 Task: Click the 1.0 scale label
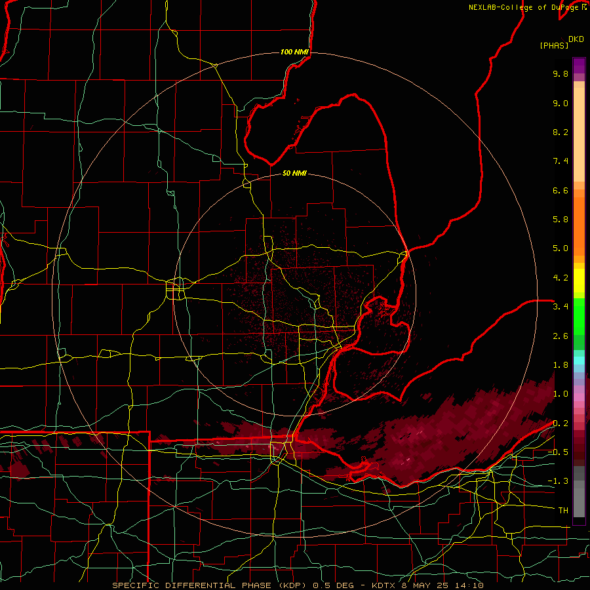pos(560,394)
